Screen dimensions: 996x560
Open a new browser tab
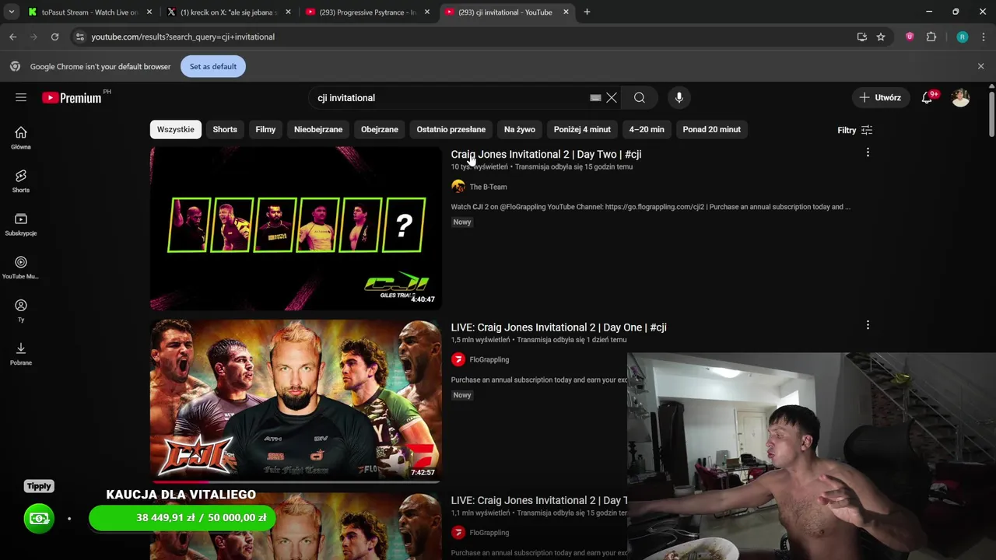pos(587,12)
